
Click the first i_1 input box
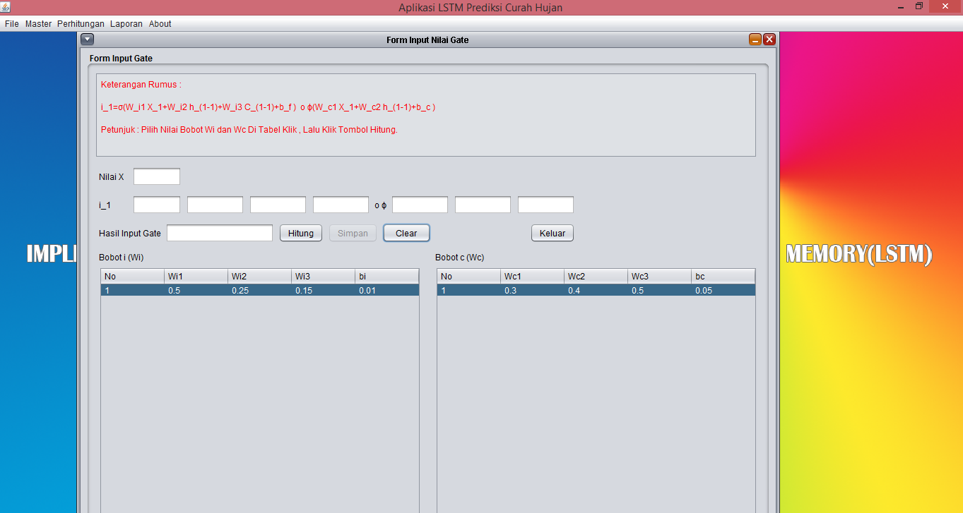pos(156,204)
